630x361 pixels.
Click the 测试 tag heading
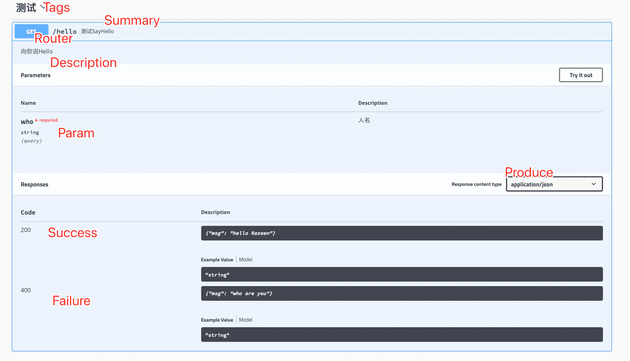tap(26, 8)
